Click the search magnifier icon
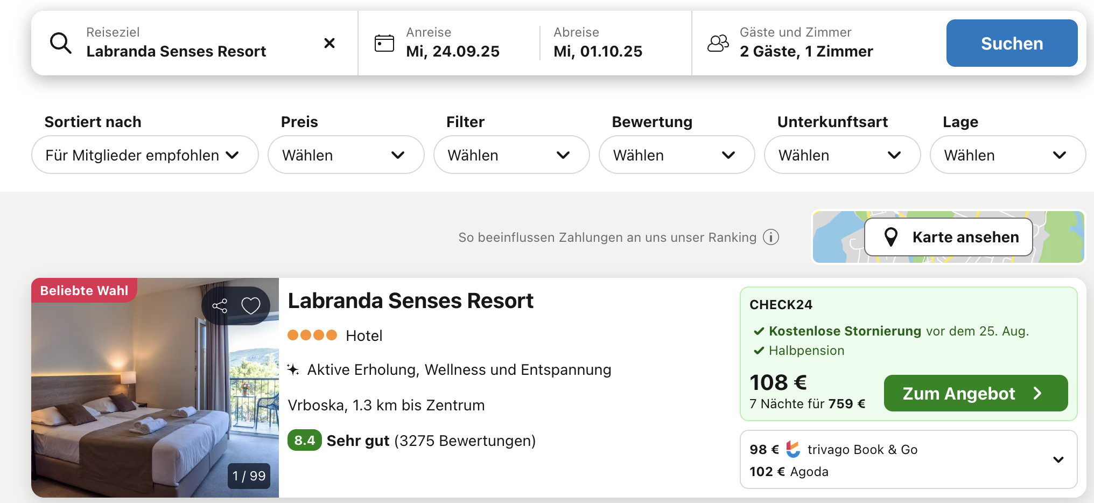Viewport: 1094px width, 503px height. pos(60,43)
